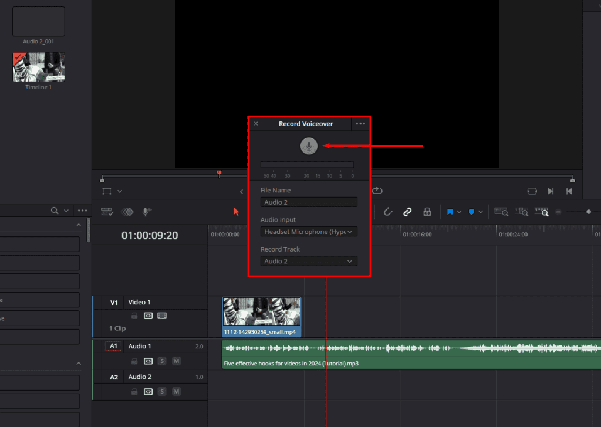Screen dimensions: 601x427
Task: Mute the Audio 2 track
Action: pyautogui.click(x=176, y=391)
